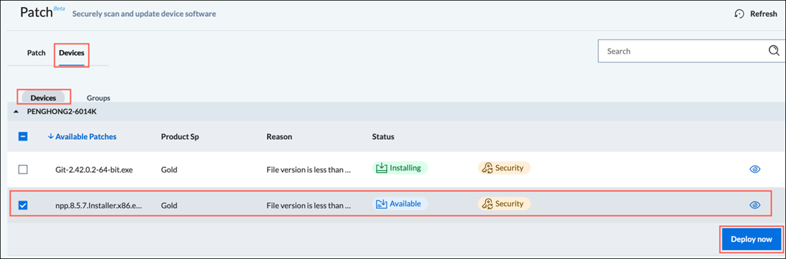Viewport: 786px width, 259px height.
Task: Click the Deploy now button
Action: click(751, 239)
